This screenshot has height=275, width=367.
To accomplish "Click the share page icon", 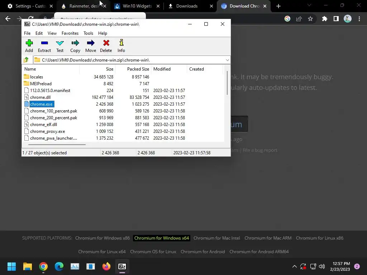I will (299, 19).
